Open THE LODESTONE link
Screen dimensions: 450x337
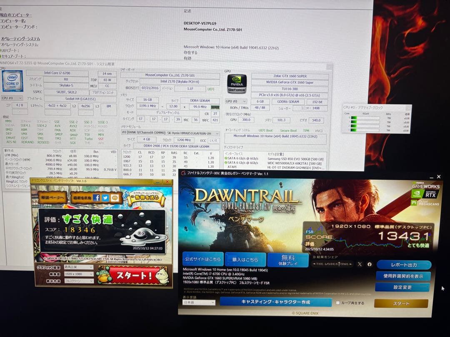click(x=332, y=265)
